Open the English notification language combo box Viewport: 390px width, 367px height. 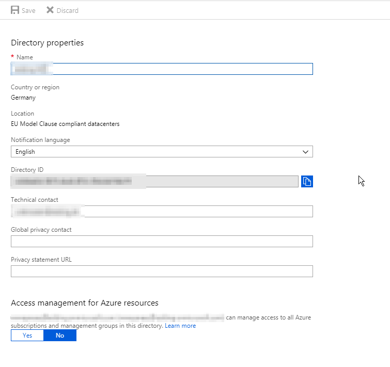pos(155,152)
